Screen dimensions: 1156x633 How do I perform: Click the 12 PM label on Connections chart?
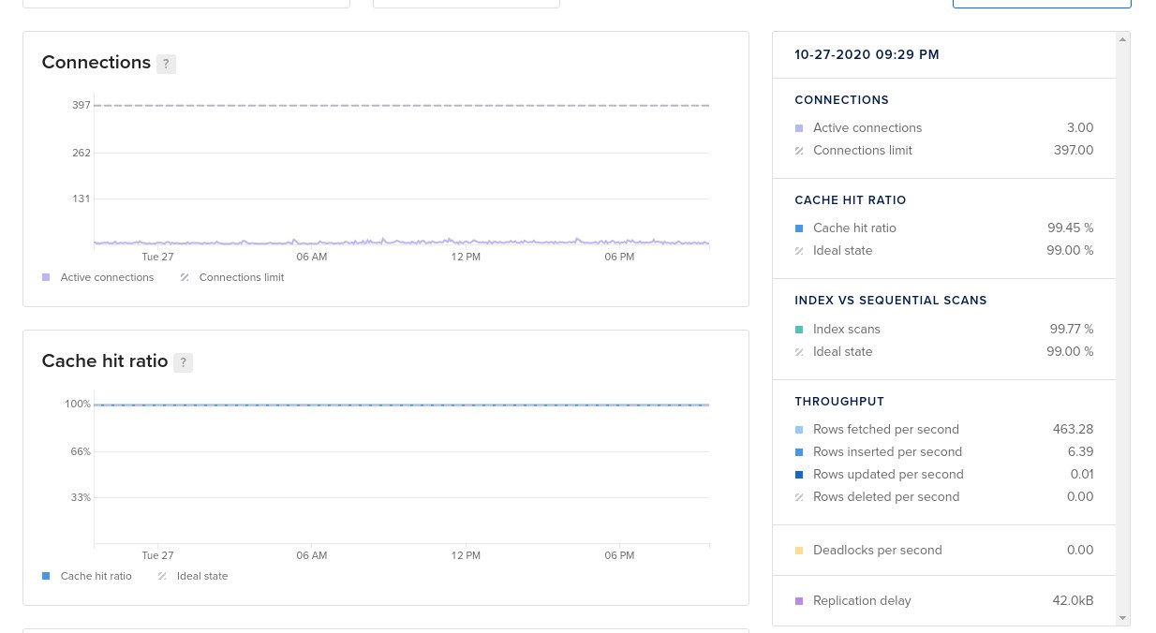[x=466, y=257]
